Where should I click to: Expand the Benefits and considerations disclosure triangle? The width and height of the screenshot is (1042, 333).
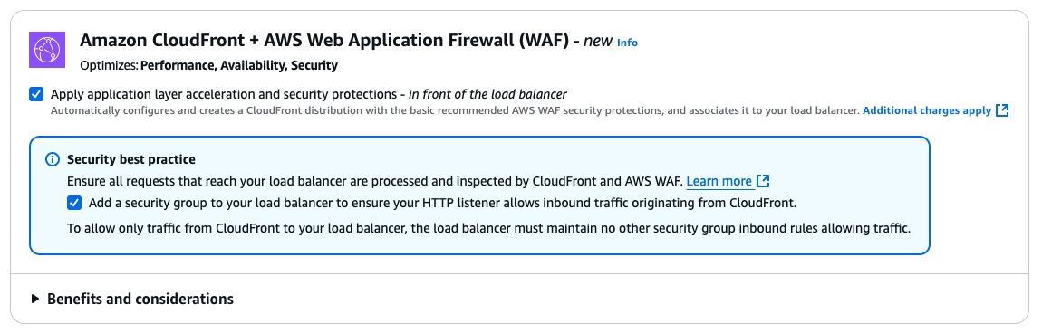[x=35, y=300]
